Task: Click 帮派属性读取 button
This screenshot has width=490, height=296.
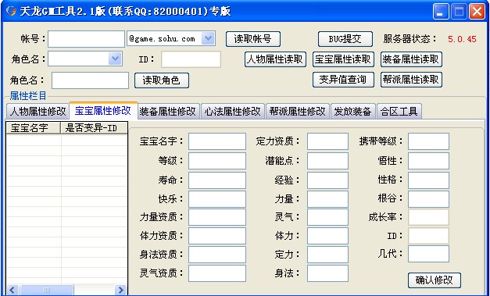Action: coord(411,80)
